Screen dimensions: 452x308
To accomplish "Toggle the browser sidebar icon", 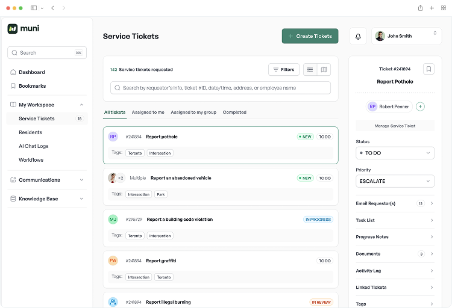I will pyautogui.click(x=34, y=8).
